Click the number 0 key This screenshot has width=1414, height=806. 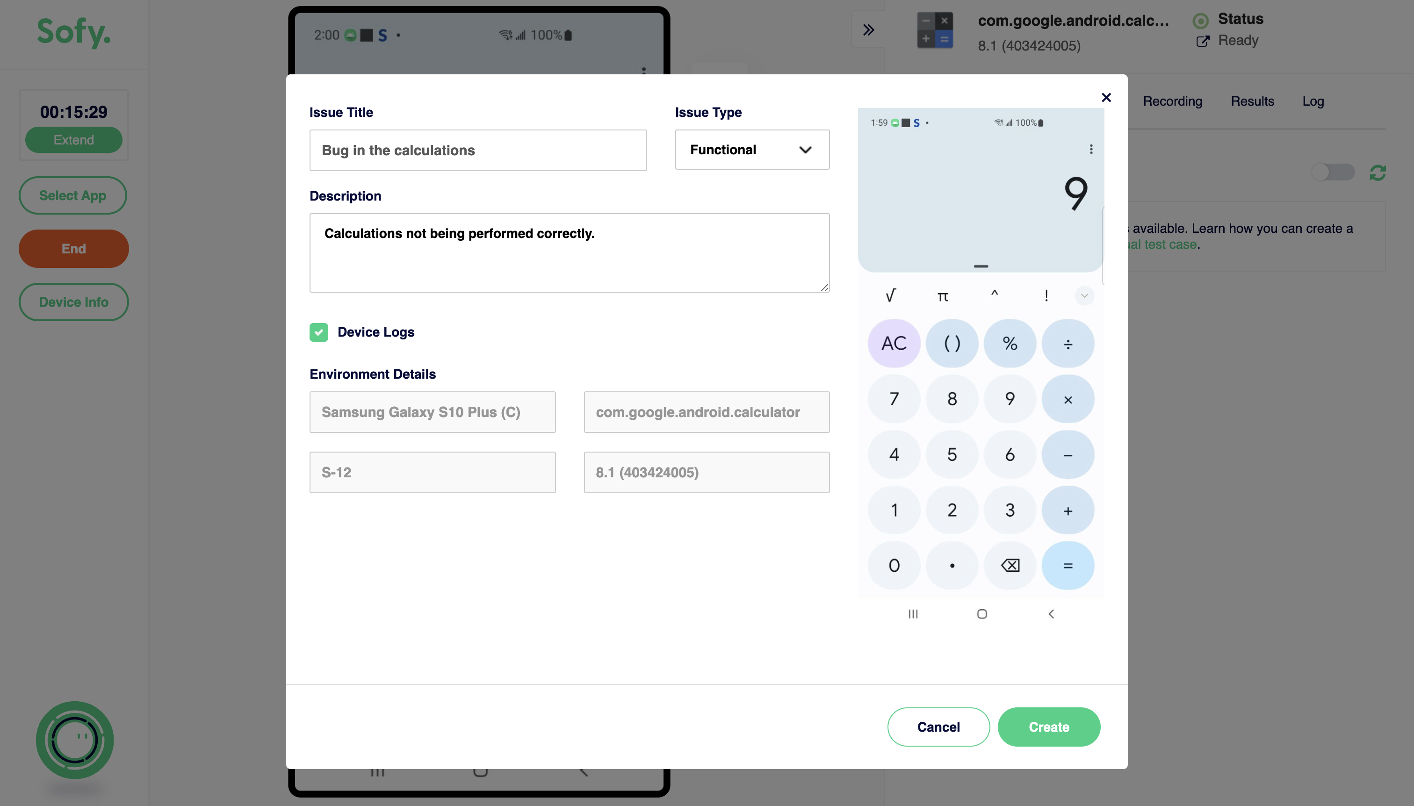point(894,565)
